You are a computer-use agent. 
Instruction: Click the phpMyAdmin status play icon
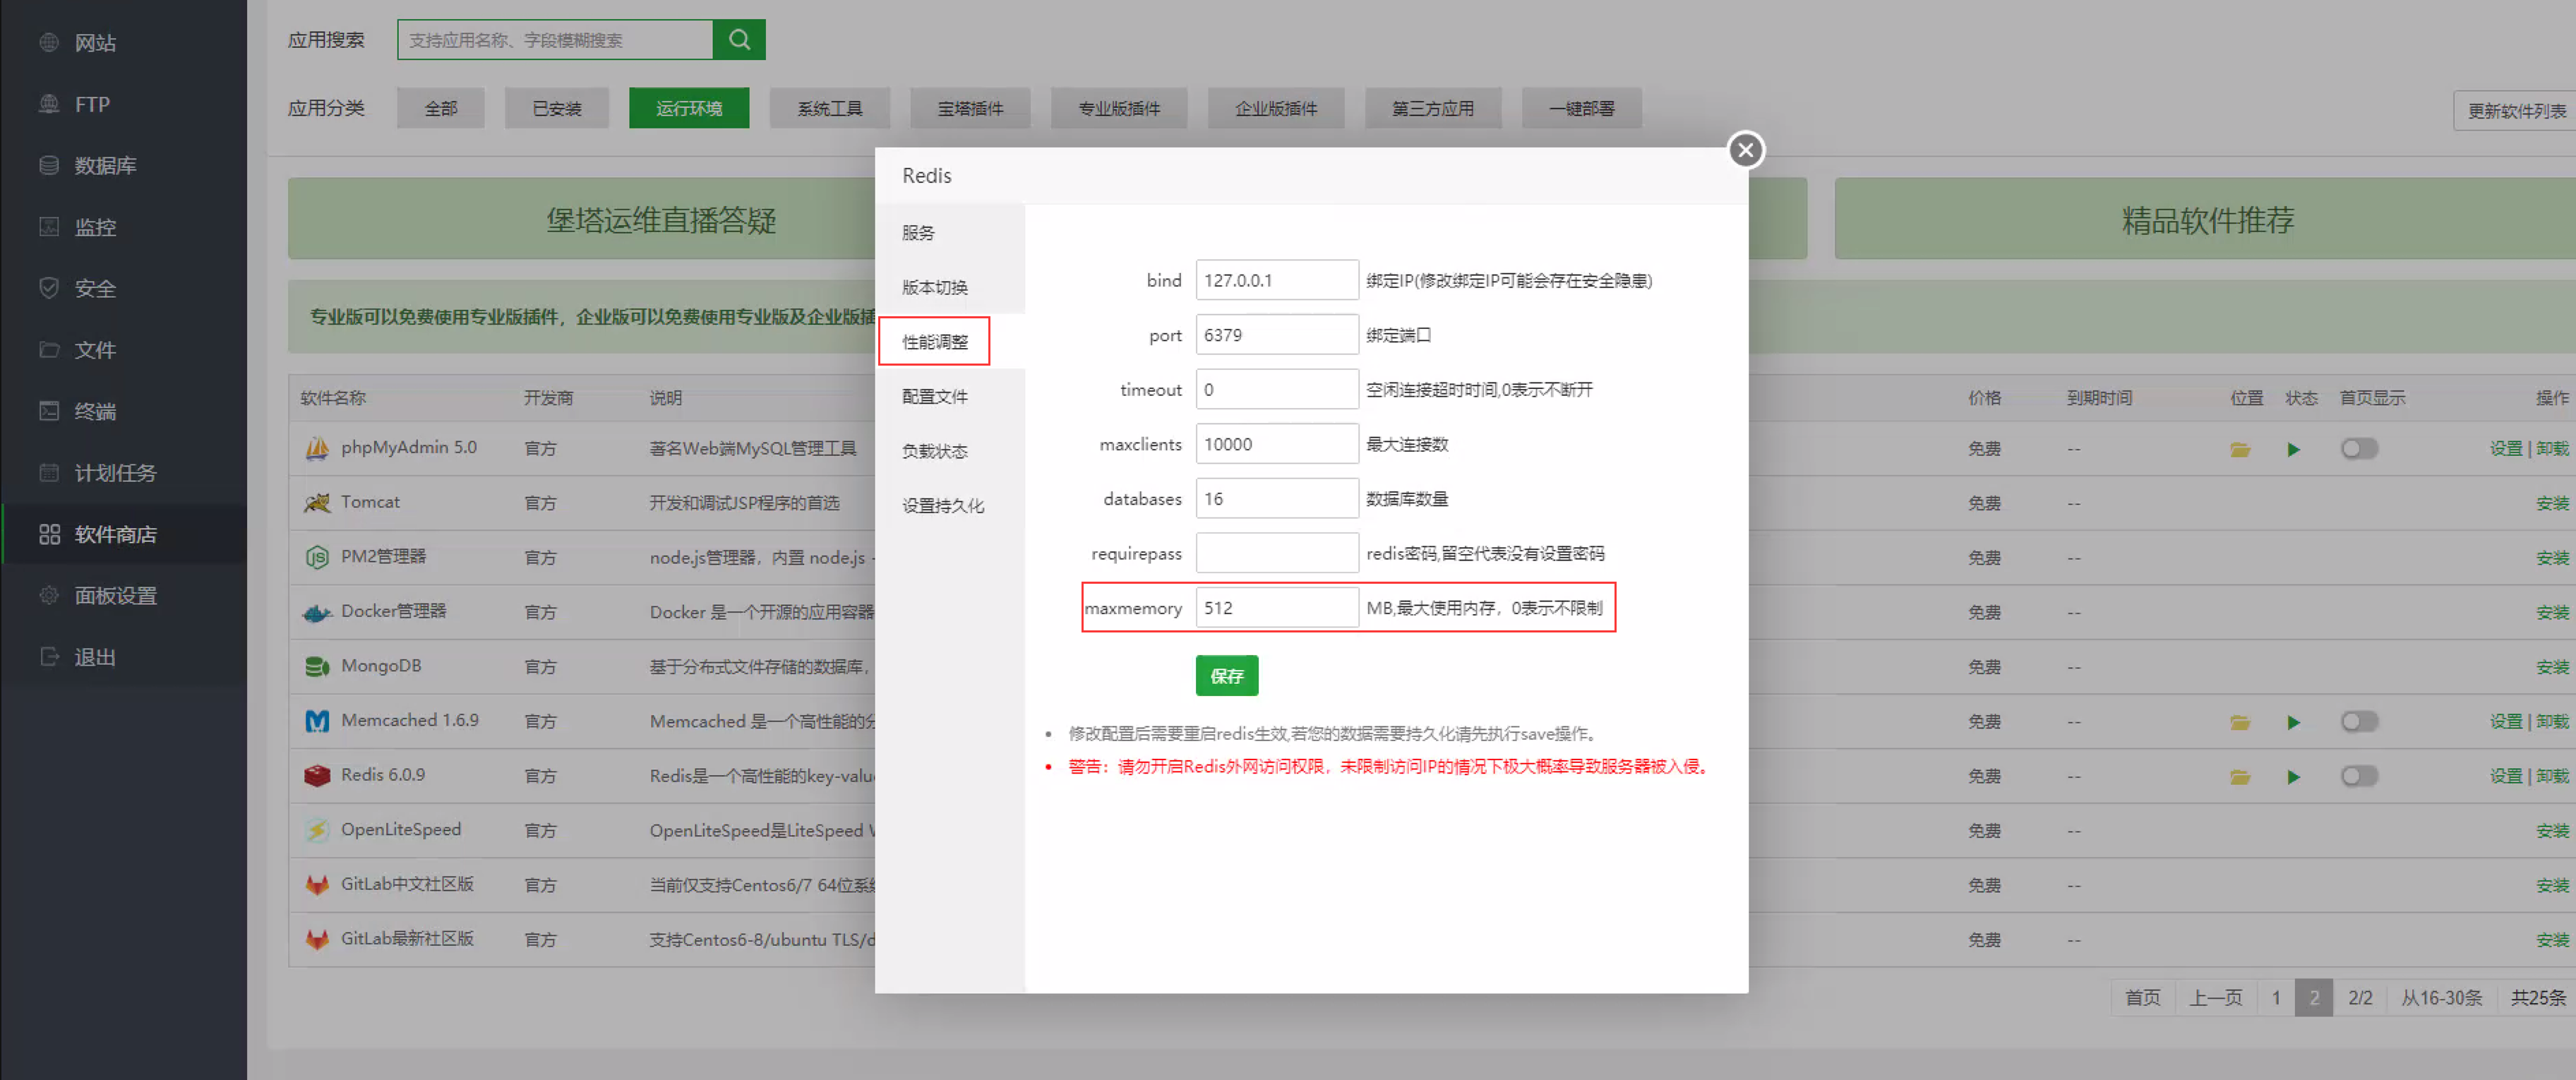point(2294,450)
